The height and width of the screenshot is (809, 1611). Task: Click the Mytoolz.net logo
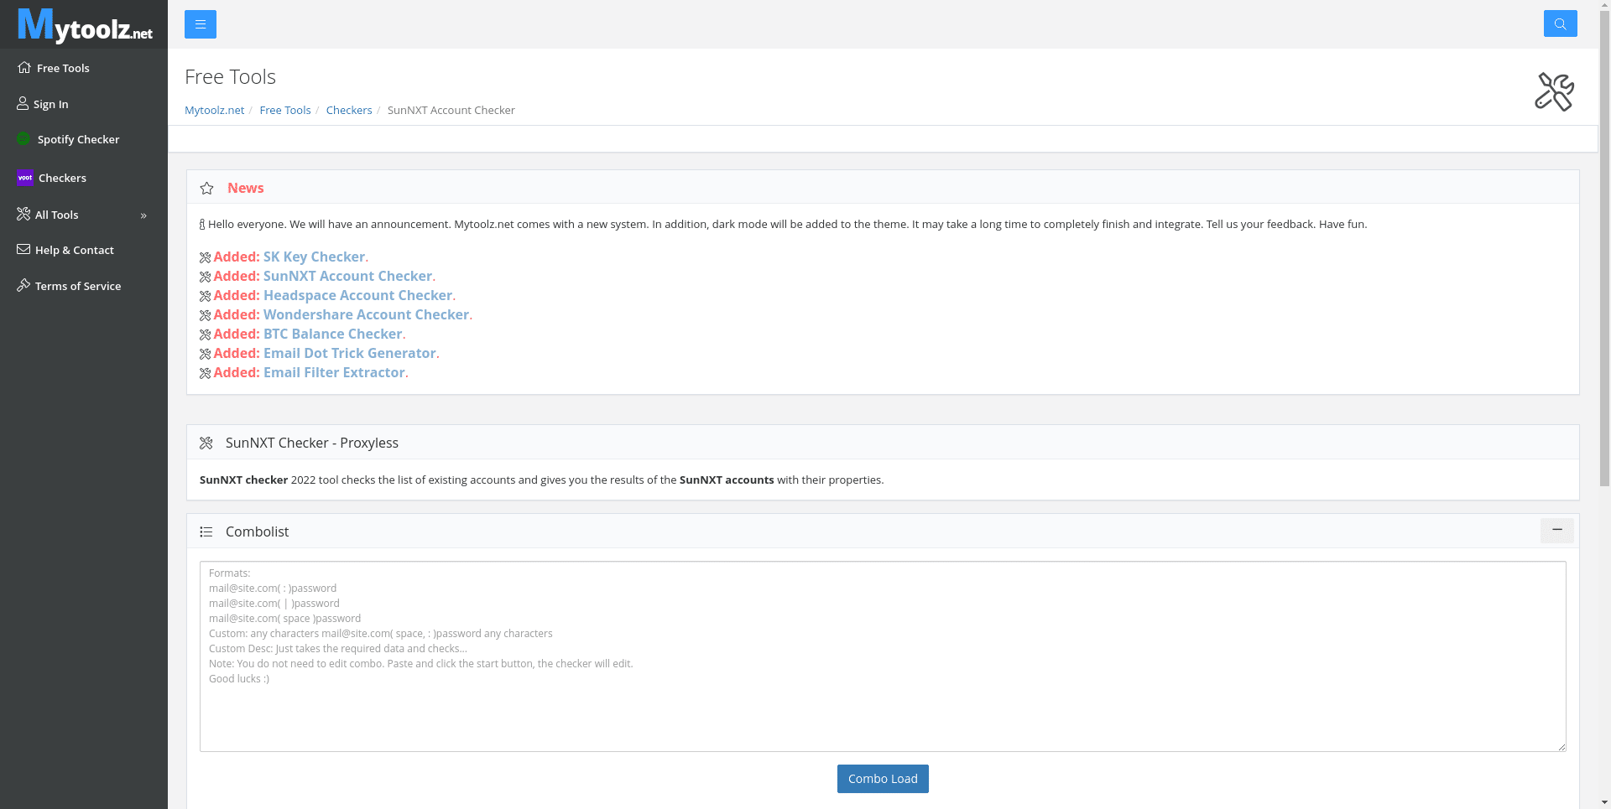85,25
